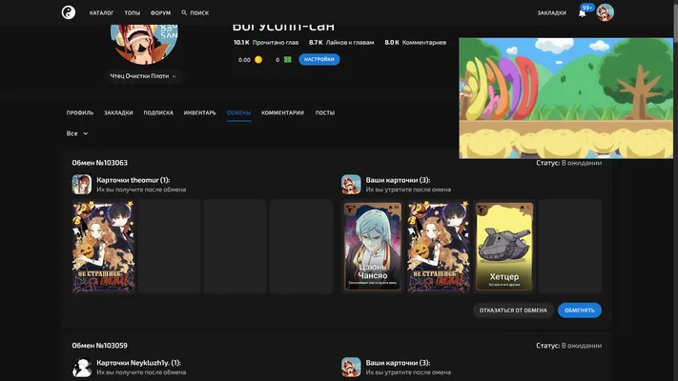Switch to the КОММЕНТАРИИ tab
Screen dimensions: 678x381
[x=283, y=112]
